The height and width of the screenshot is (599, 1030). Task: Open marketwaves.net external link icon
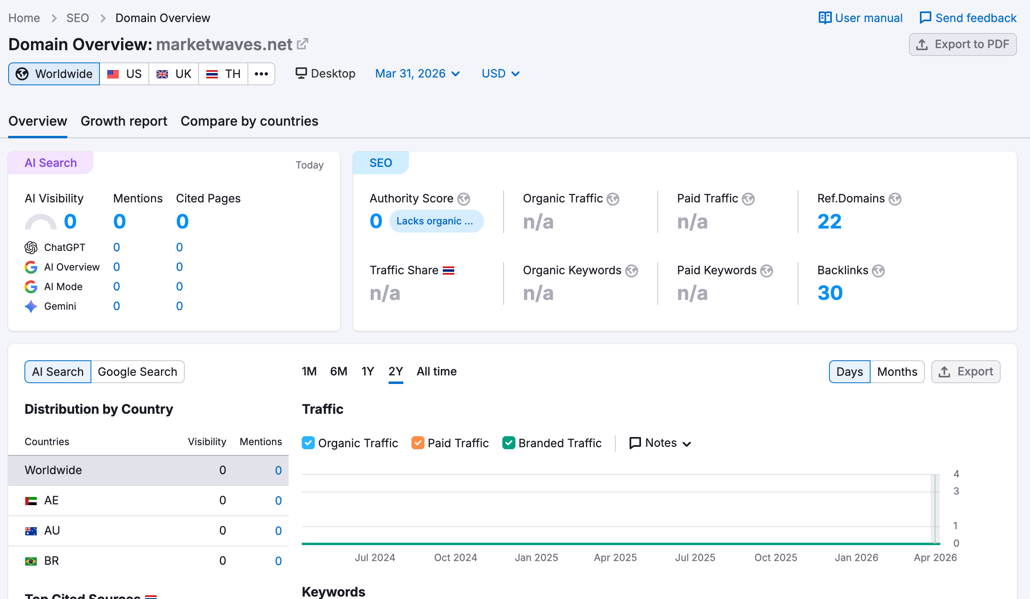point(302,44)
